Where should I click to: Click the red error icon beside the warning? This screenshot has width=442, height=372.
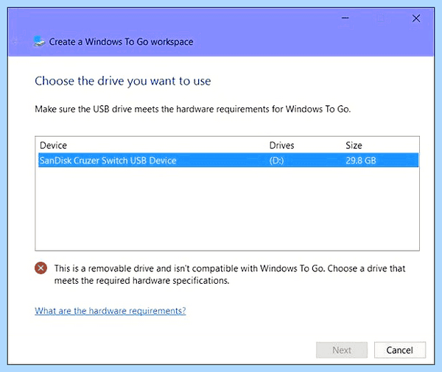pos(41,268)
